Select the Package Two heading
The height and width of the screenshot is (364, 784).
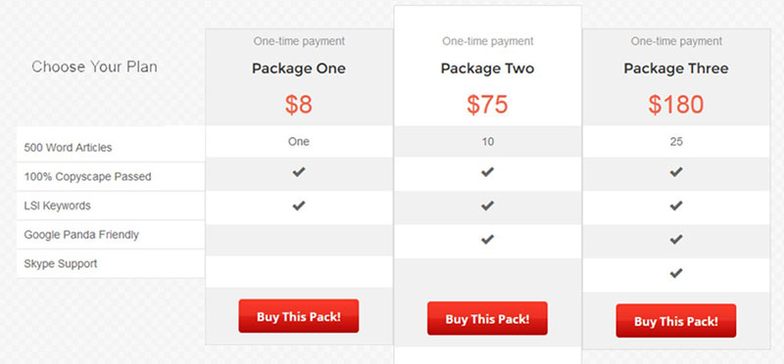coord(487,68)
